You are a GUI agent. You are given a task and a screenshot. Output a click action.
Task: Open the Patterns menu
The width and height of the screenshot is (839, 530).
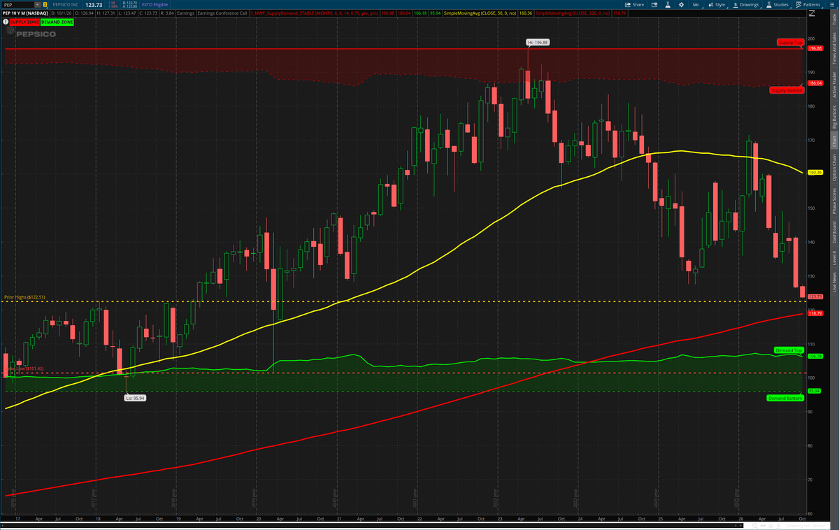[810, 5]
